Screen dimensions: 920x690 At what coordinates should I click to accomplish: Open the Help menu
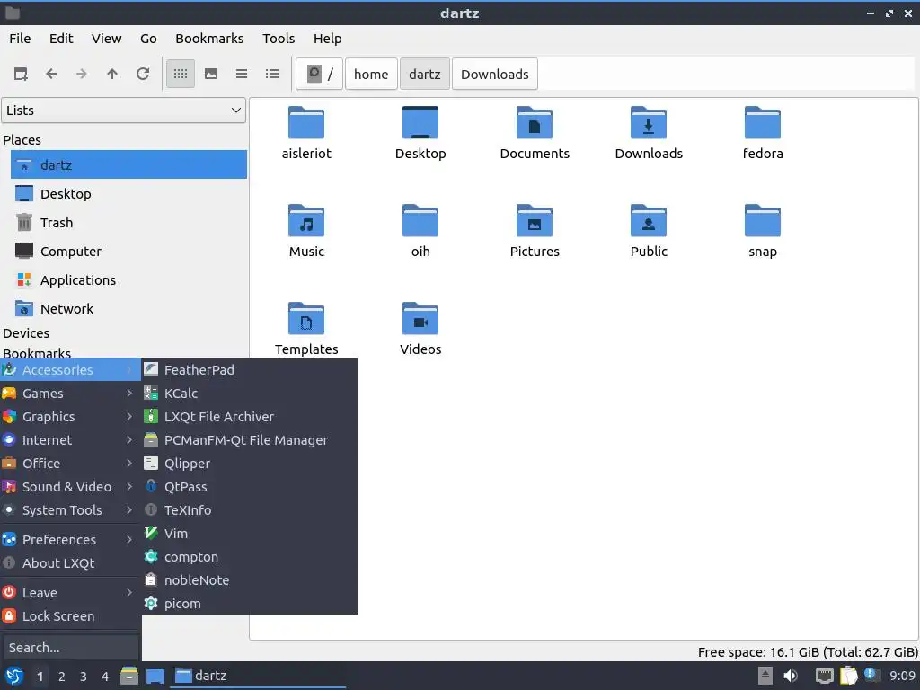[x=327, y=38]
